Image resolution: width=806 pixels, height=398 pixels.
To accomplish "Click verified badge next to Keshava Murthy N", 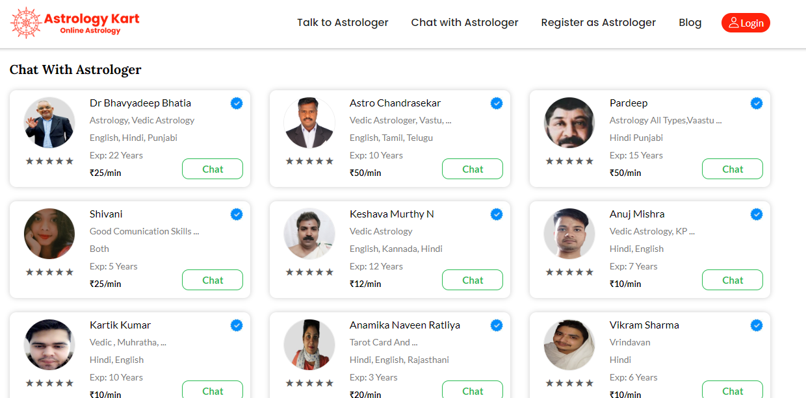I will click(497, 214).
